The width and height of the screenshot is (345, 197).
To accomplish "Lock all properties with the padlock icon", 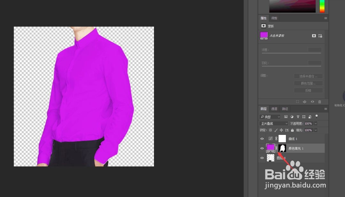I will (292, 130).
